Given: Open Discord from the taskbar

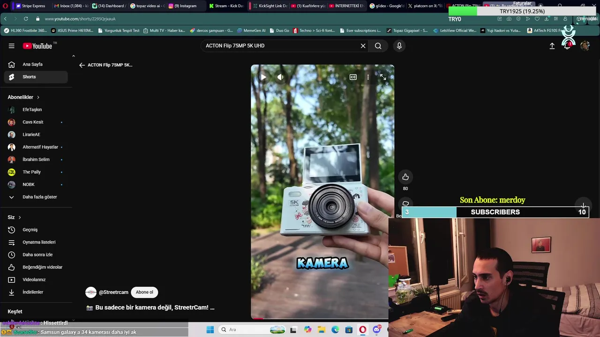Looking at the screenshot, I should pyautogui.click(x=376, y=330).
